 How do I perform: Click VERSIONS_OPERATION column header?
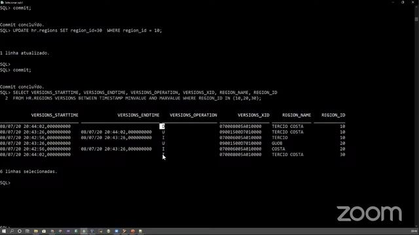pos(194,115)
